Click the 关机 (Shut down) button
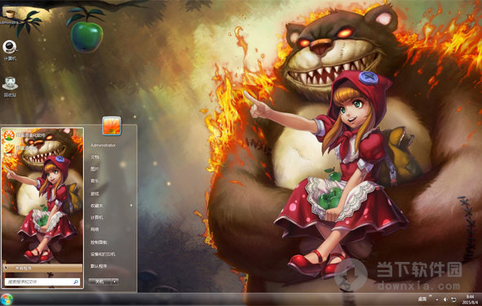This screenshot has height=306, width=482. pos(99,282)
